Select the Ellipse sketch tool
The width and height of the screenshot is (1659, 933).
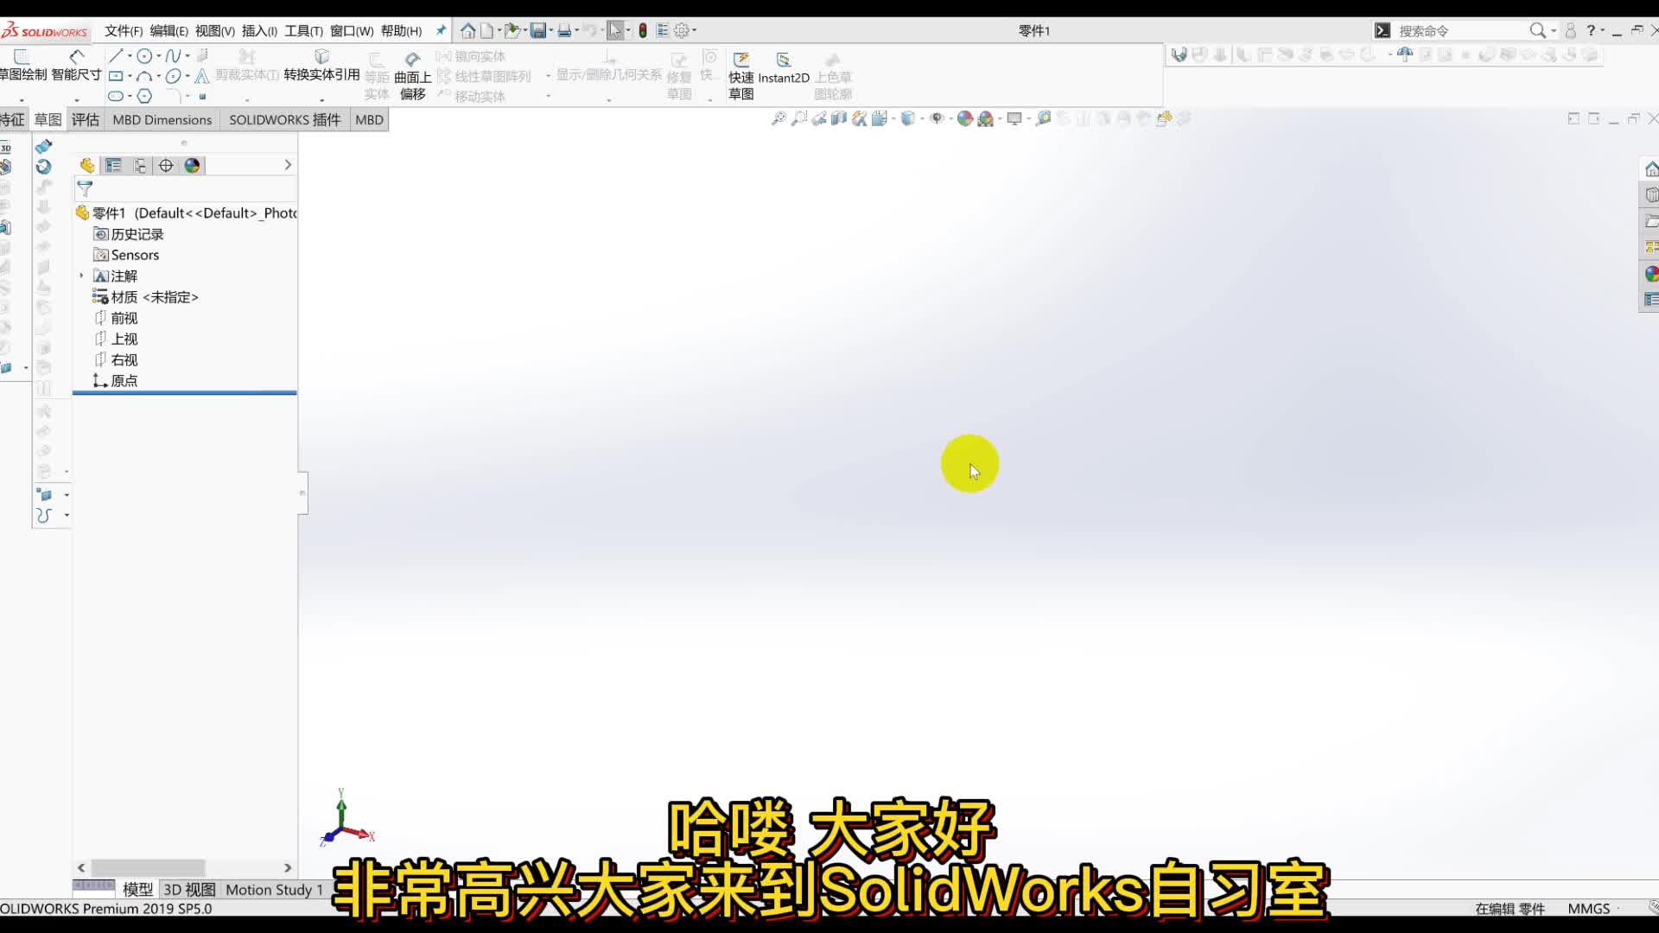[x=173, y=76]
